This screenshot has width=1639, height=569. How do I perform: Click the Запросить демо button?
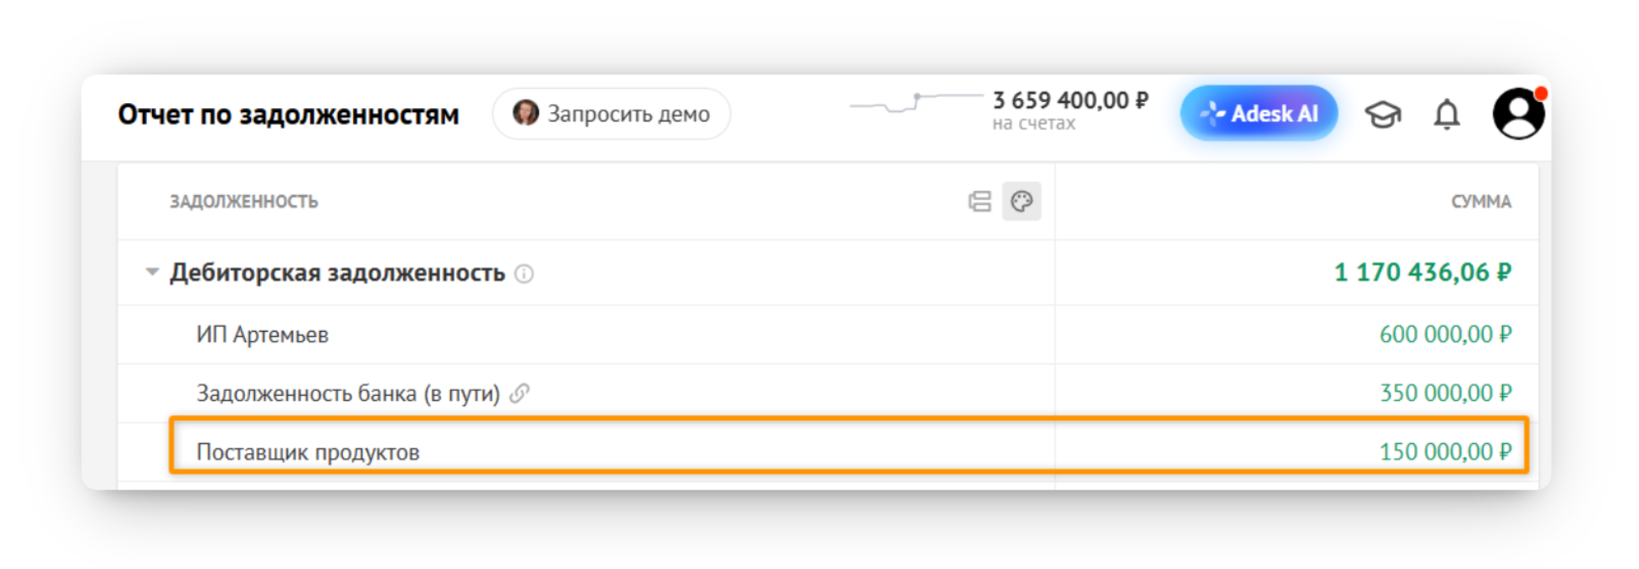tap(612, 113)
